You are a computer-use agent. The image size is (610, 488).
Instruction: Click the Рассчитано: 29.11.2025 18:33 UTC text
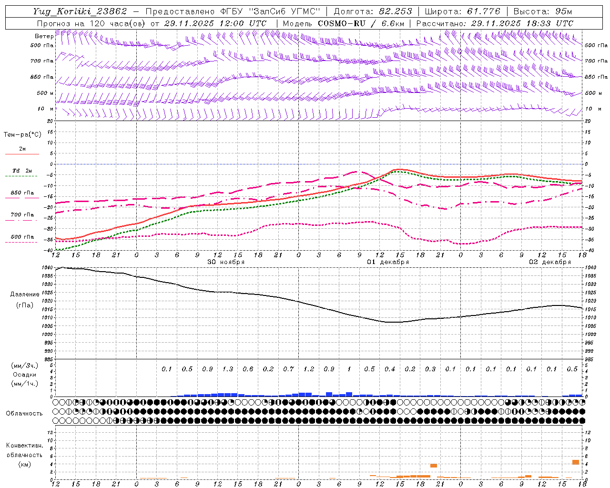[495, 23]
